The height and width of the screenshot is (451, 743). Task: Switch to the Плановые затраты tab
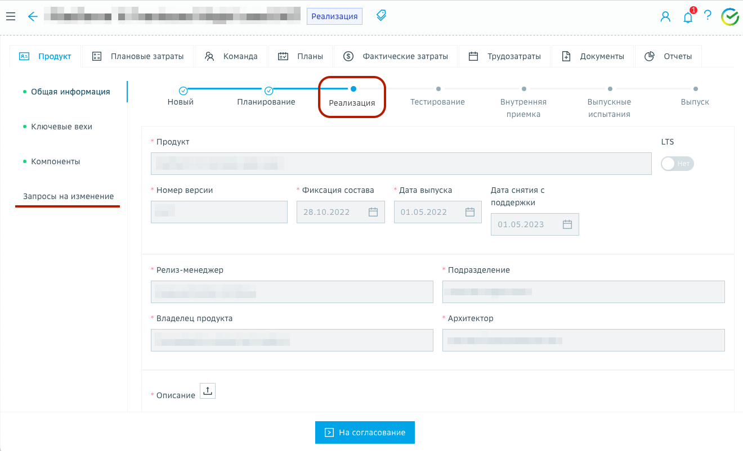pos(138,56)
